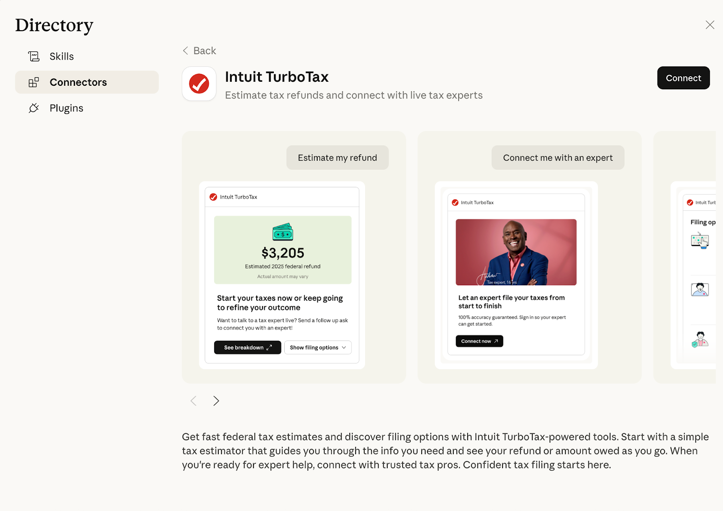Switch to the Skills section
This screenshot has width=723, height=511.
[x=61, y=56]
